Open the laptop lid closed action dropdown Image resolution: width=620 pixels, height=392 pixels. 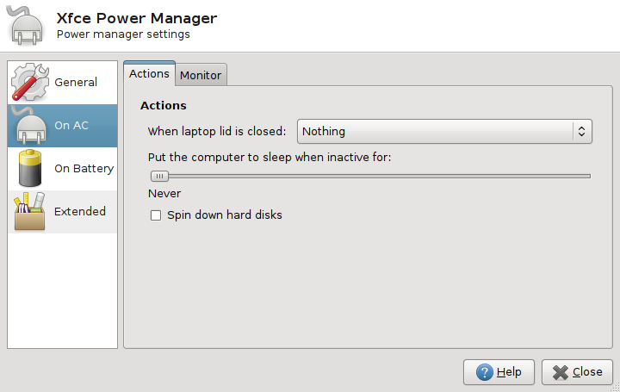444,132
